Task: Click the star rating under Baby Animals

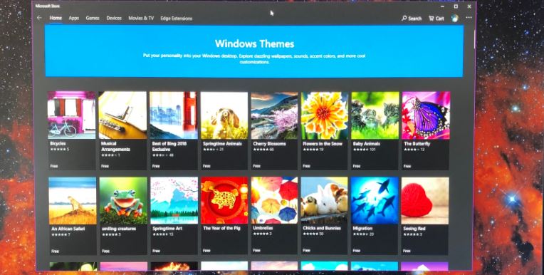Action: click(361, 150)
